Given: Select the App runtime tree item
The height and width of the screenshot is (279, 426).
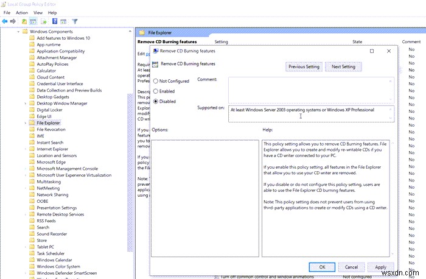Looking at the screenshot, I should (48, 44).
